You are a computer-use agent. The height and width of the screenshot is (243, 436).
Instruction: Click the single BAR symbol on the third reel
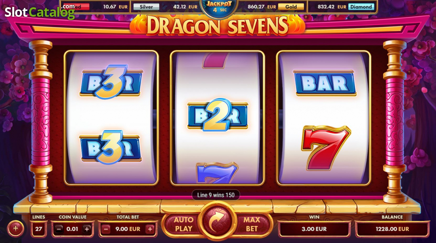click(324, 83)
